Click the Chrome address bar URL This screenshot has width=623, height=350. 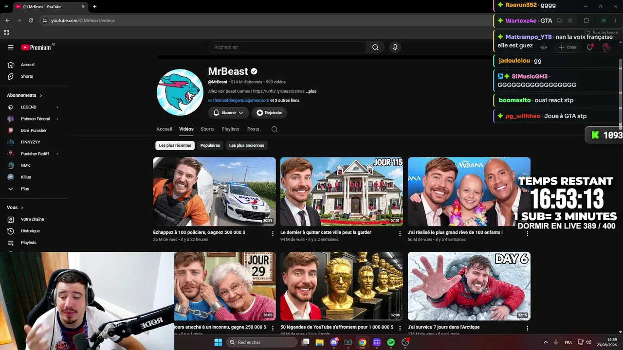coord(83,20)
